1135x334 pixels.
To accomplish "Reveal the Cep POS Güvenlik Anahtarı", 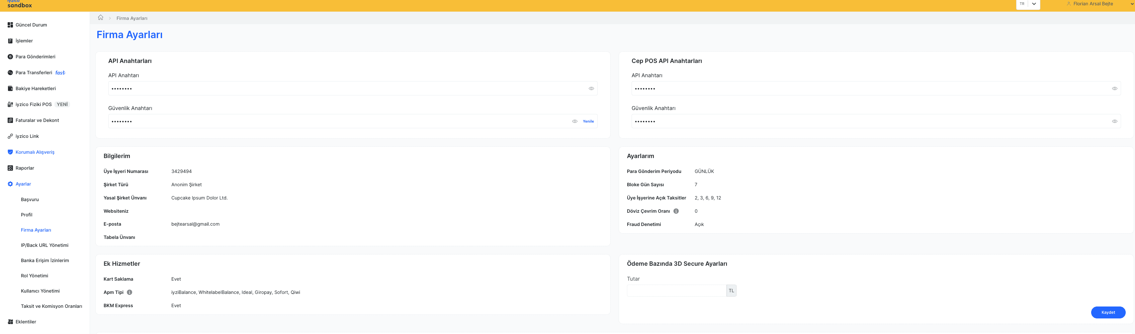I will (x=1114, y=121).
